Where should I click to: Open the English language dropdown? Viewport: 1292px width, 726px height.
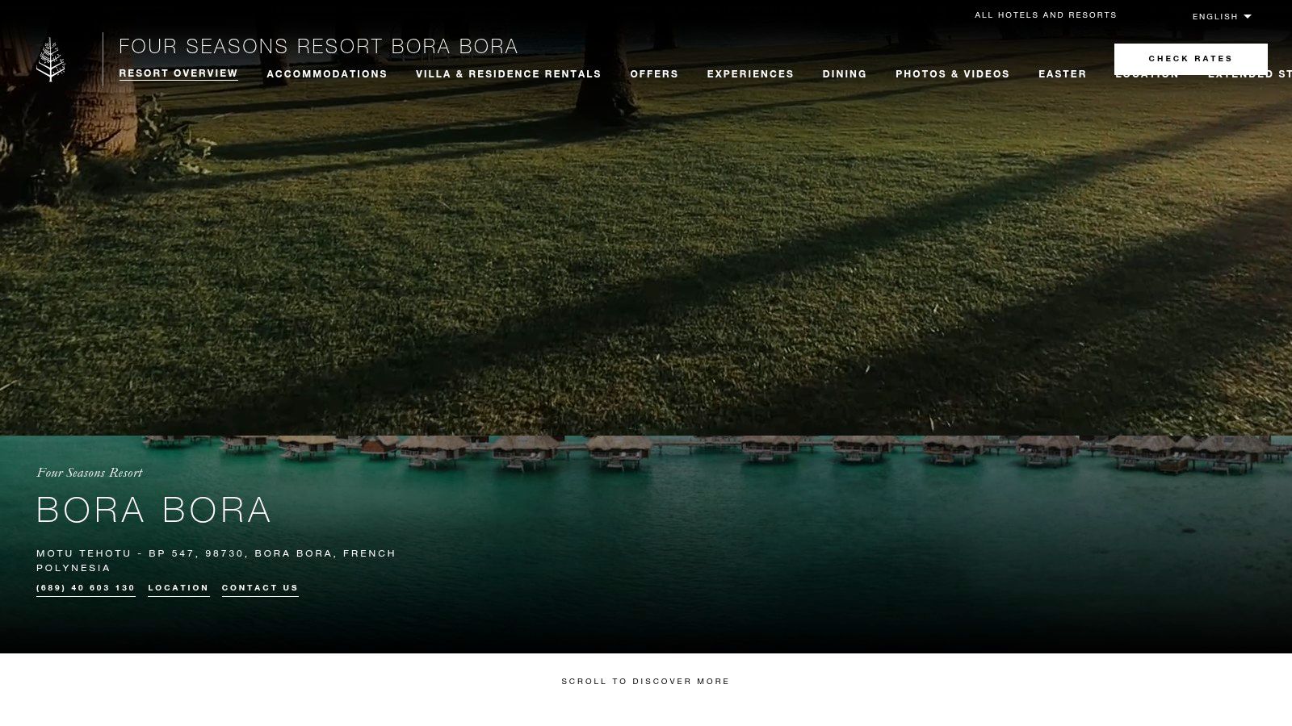(1222, 16)
